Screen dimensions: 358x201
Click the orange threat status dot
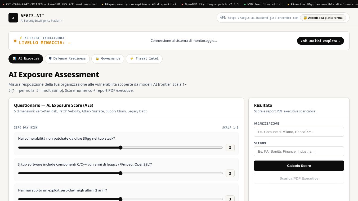(15, 41)
